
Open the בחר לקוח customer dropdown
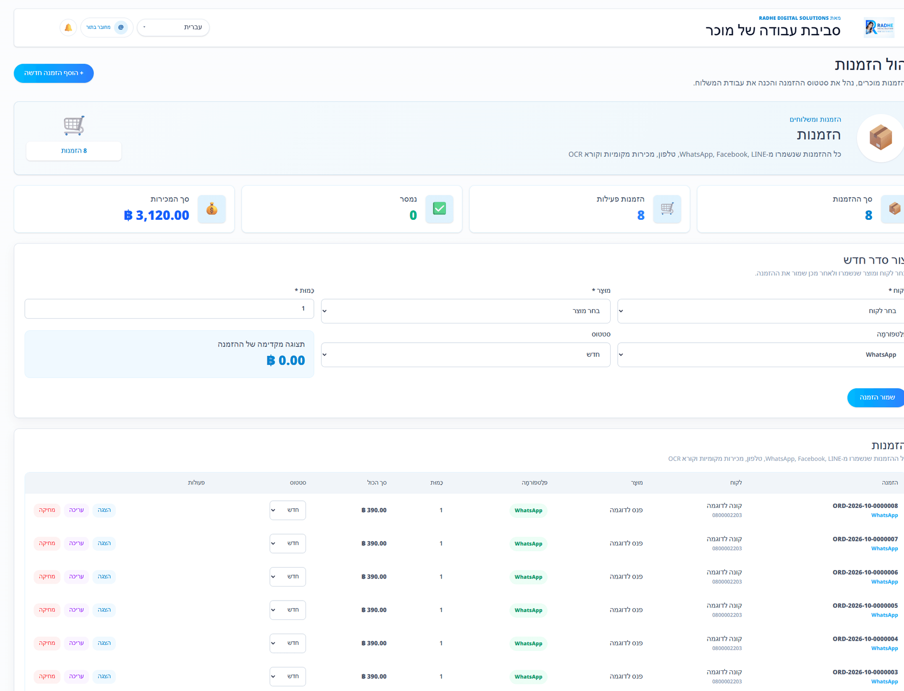(x=760, y=311)
